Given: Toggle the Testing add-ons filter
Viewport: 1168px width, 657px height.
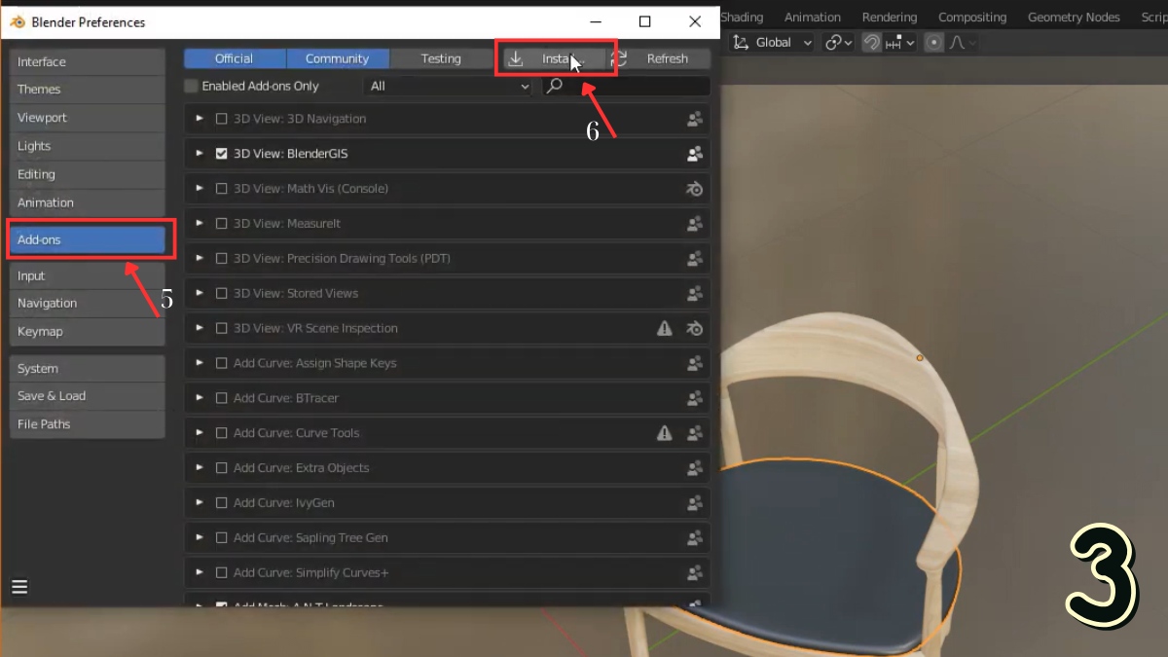Looking at the screenshot, I should coord(441,58).
